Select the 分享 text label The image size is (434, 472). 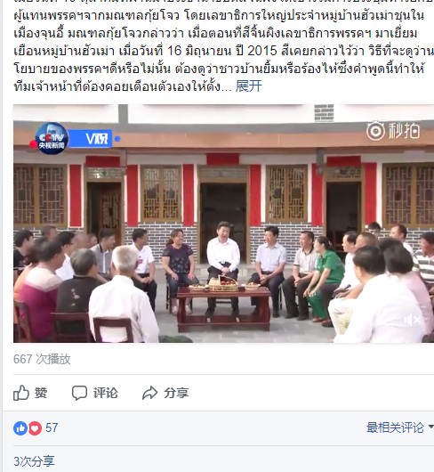pyautogui.click(x=176, y=393)
